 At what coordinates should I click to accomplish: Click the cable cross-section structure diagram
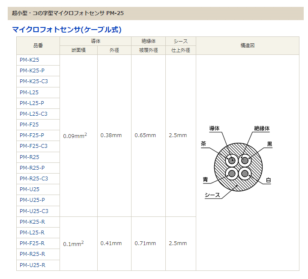click(237, 162)
